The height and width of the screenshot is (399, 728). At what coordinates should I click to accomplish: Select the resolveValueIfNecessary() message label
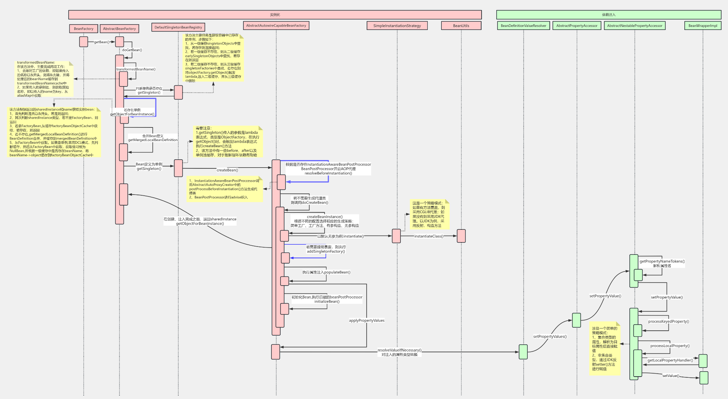click(x=399, y=350)
